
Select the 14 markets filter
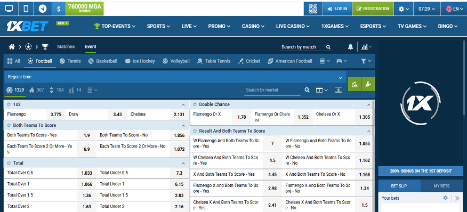75,90
